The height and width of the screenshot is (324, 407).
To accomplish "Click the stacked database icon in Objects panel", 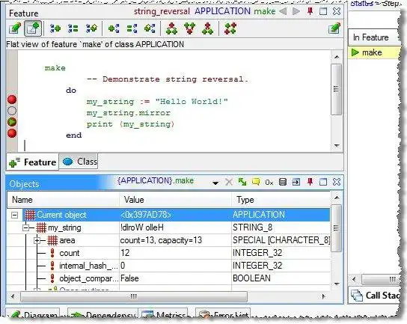I will 283,182.
